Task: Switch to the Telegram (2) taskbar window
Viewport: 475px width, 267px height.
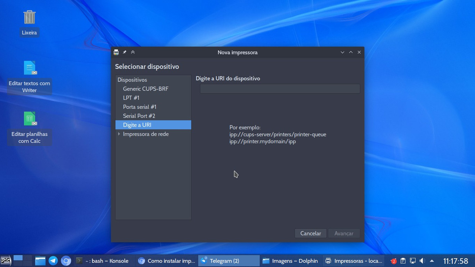Action: 229,261
